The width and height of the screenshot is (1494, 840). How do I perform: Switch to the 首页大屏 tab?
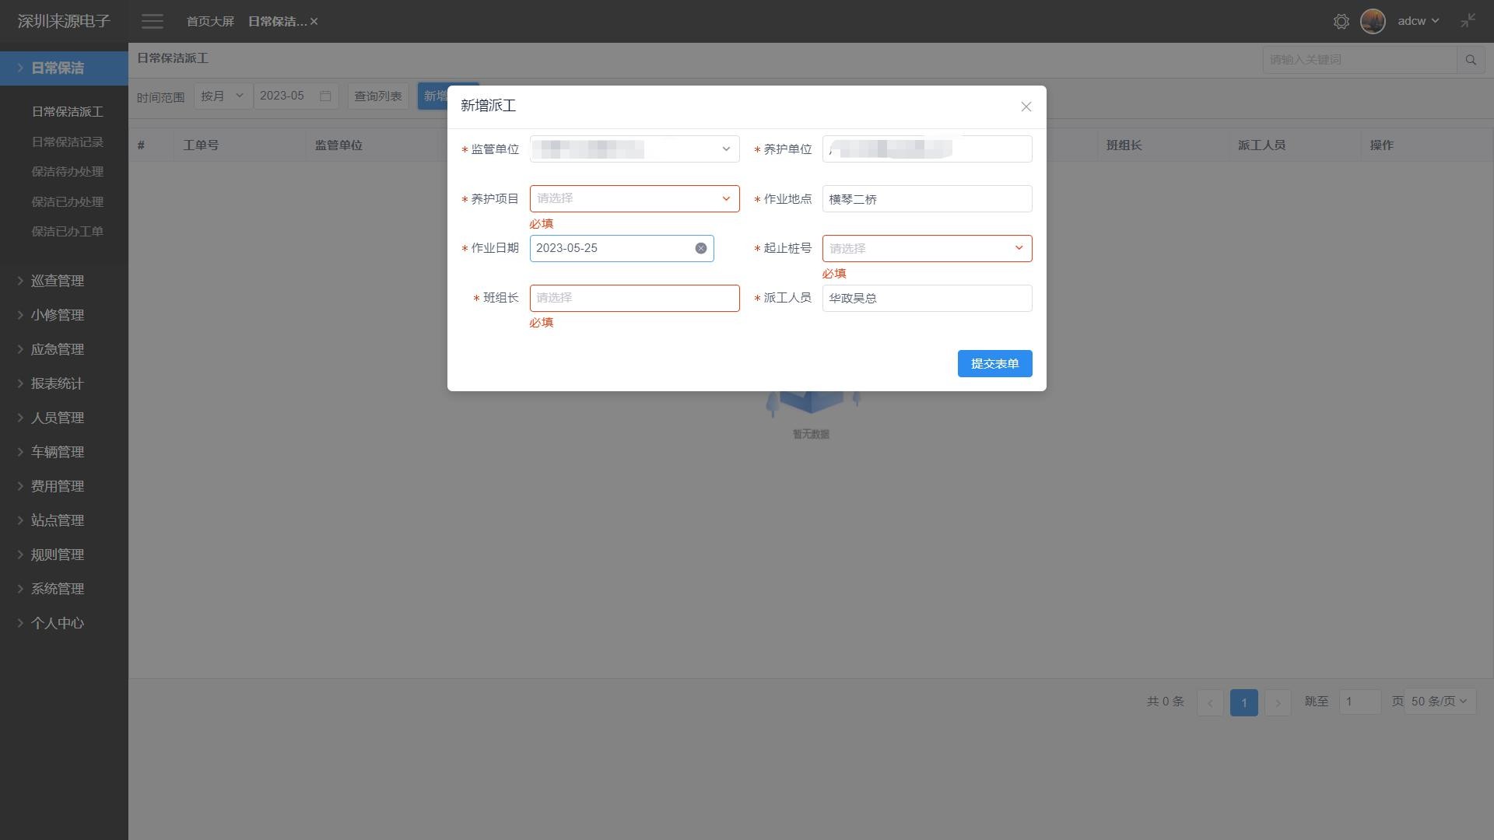[x=210, y=22]
